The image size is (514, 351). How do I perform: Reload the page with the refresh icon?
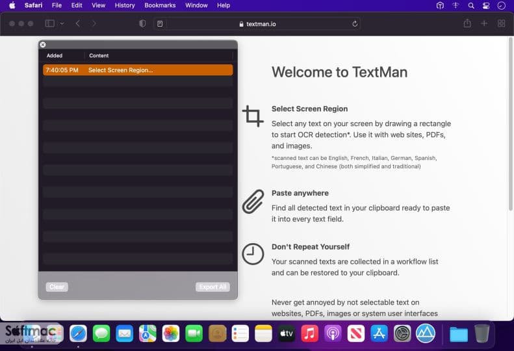(355, 23)
